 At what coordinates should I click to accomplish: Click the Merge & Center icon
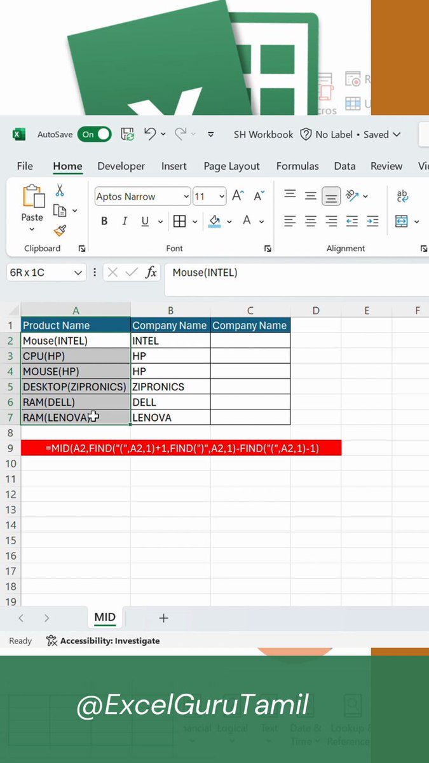[401, 221]
